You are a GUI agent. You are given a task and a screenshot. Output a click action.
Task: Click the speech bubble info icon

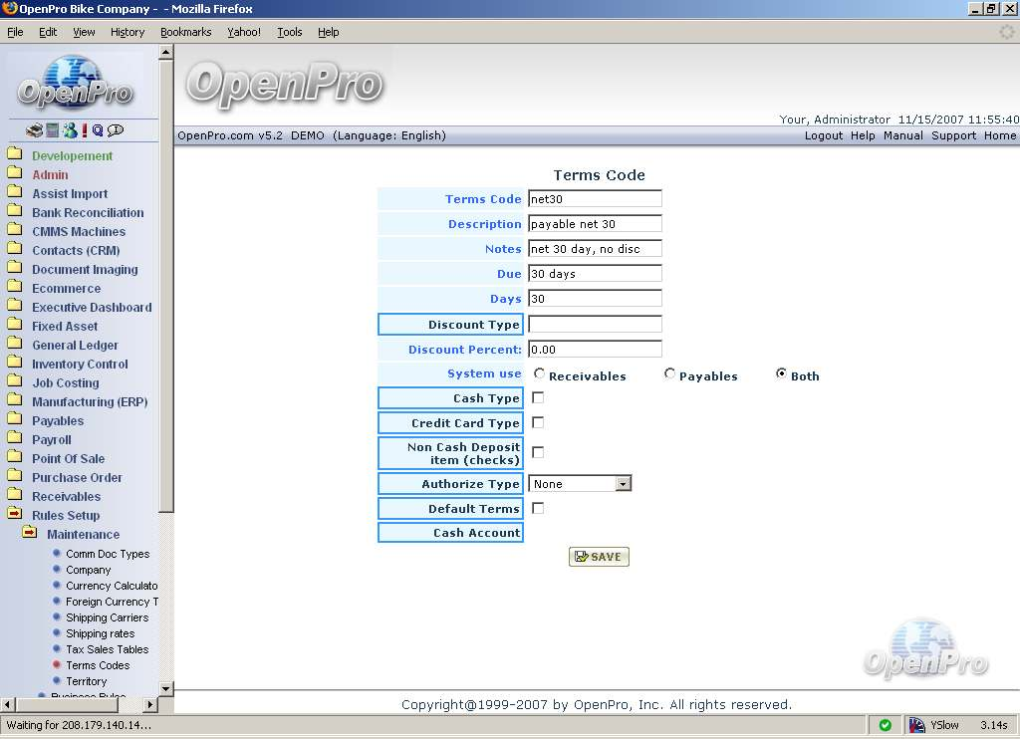(115, 130)
